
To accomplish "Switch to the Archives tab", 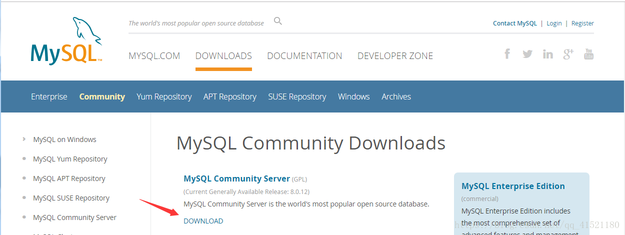I will pyautogui.click(x=396, y=96).
